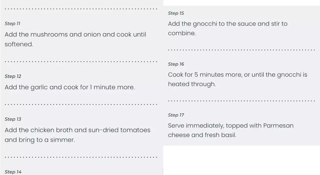The width and height of the screenshot is (320, 175).
Task: Click the add gnocchi to sauce instruction
Action: (x=228, y=28)
